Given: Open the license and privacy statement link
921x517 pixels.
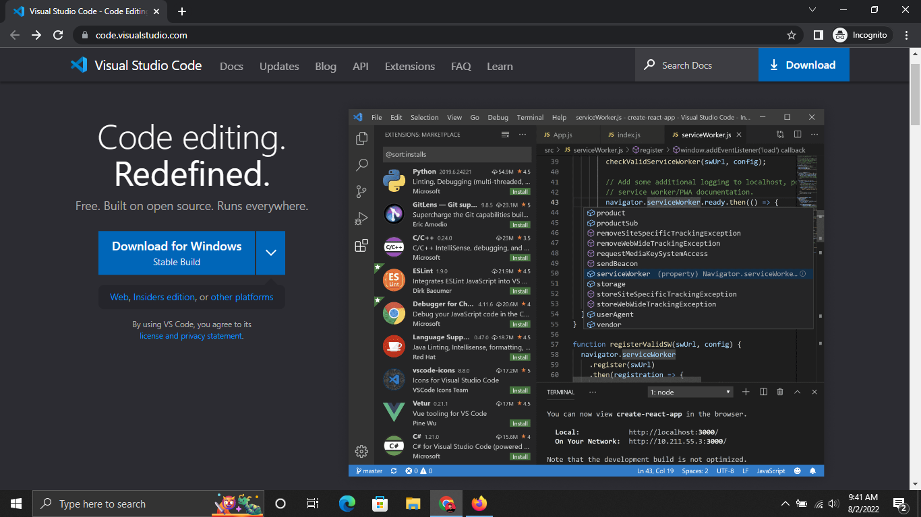Looking at the screenshot, I should [x=191, y=336].
